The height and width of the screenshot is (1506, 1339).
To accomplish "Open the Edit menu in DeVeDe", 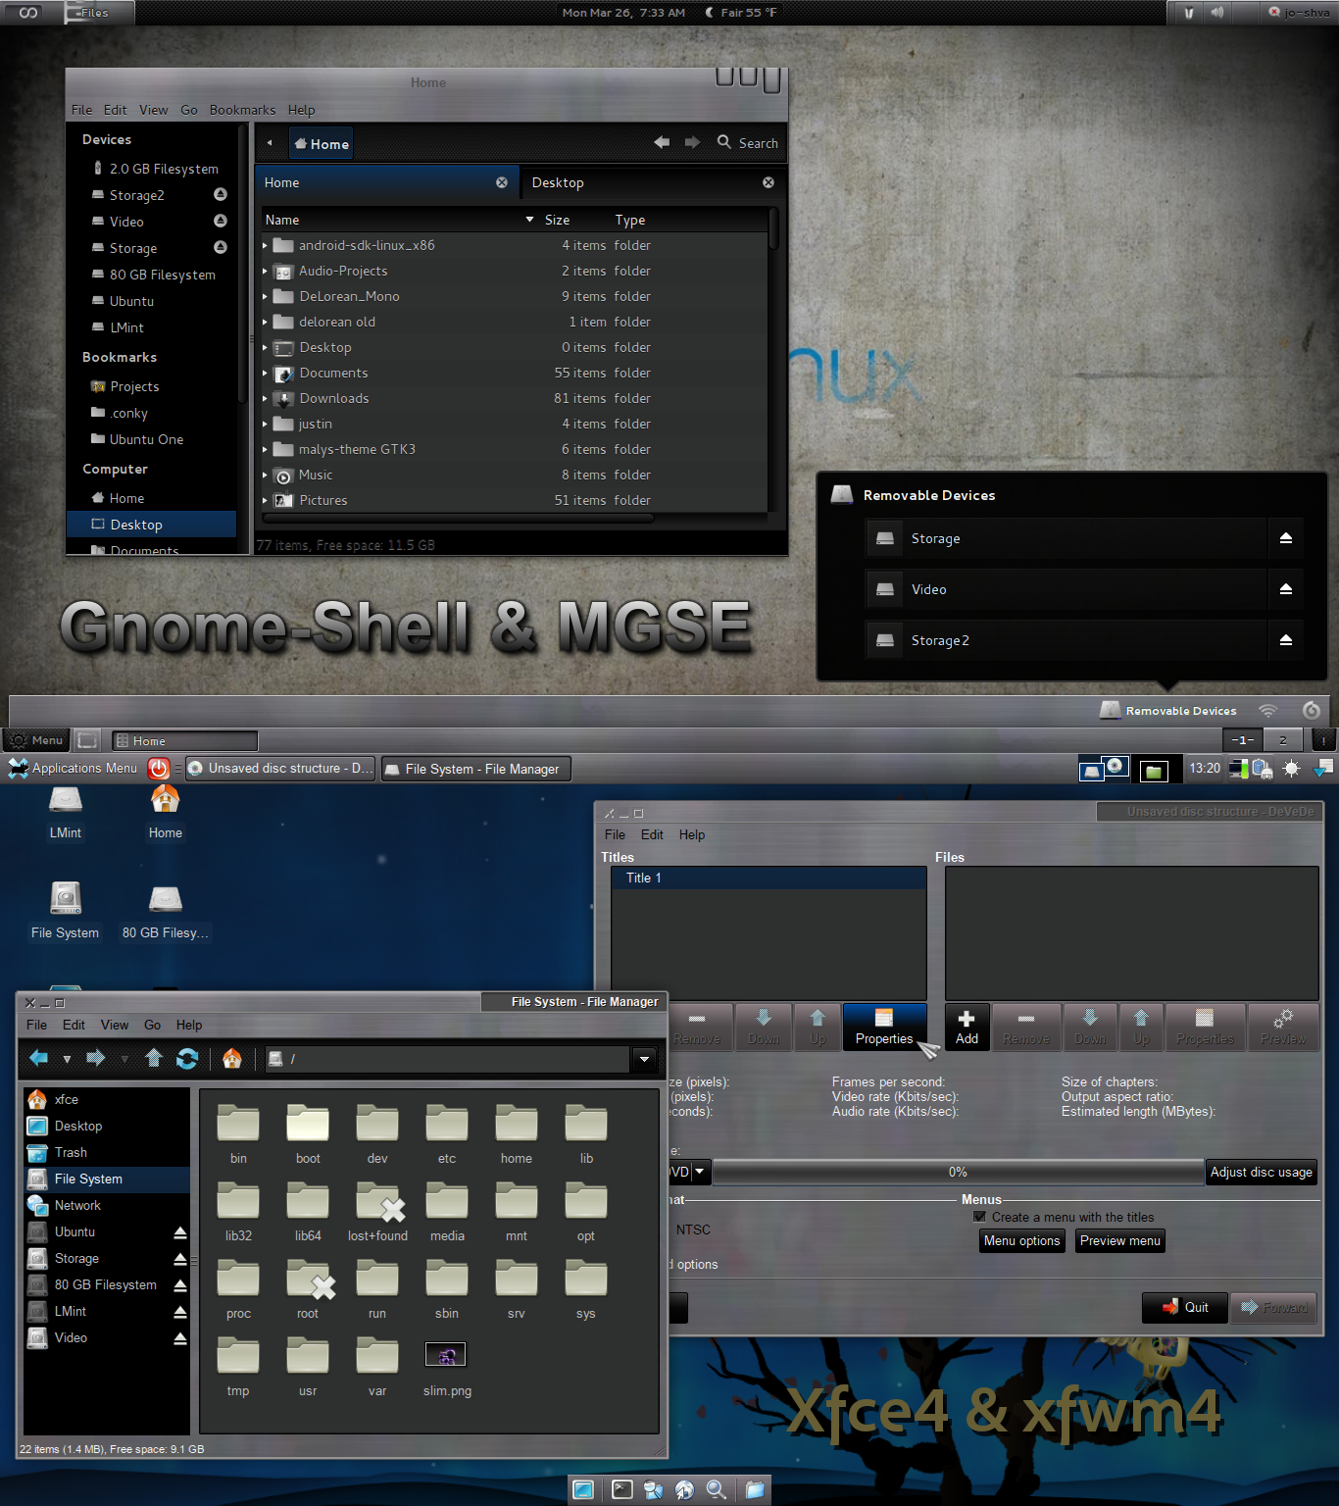I will pos(652,834).
